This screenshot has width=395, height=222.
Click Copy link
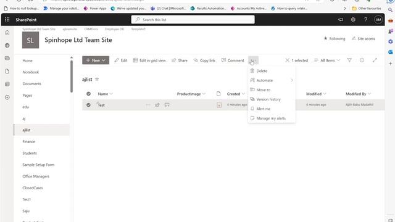pyautogui.click(x=204, y=60)
